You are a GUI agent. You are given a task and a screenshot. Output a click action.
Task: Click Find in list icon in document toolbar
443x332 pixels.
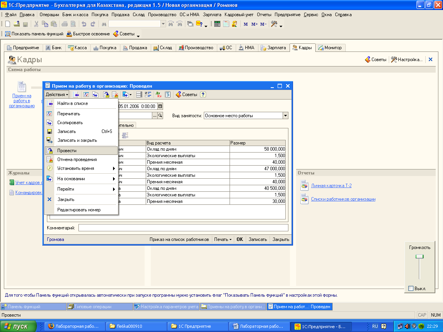coord(76,95)
